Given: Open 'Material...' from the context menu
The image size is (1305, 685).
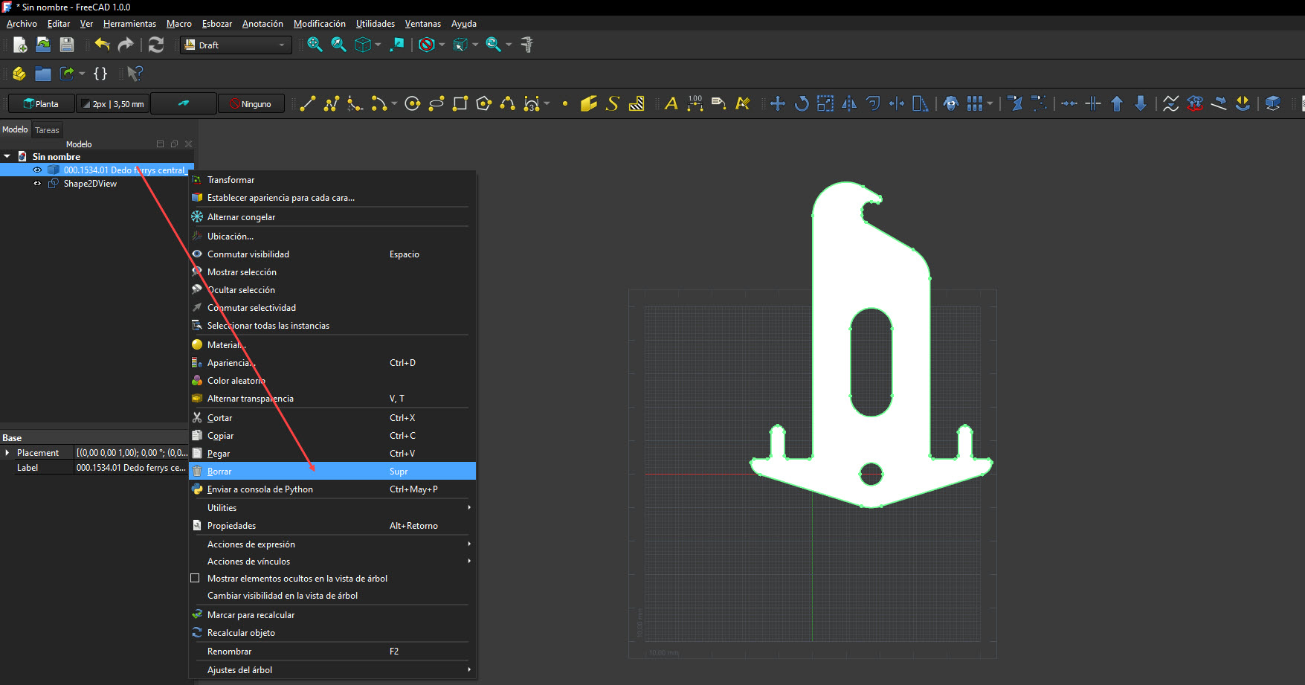Looking at the screenshot, I should pos(332,345).
